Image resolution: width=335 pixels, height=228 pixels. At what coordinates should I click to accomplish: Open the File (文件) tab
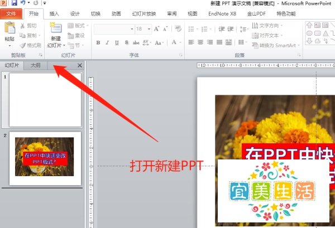(x=11, y=14)
